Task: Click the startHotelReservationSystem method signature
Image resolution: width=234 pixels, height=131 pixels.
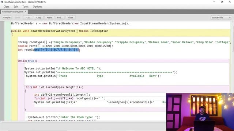Action: (60, 31)
